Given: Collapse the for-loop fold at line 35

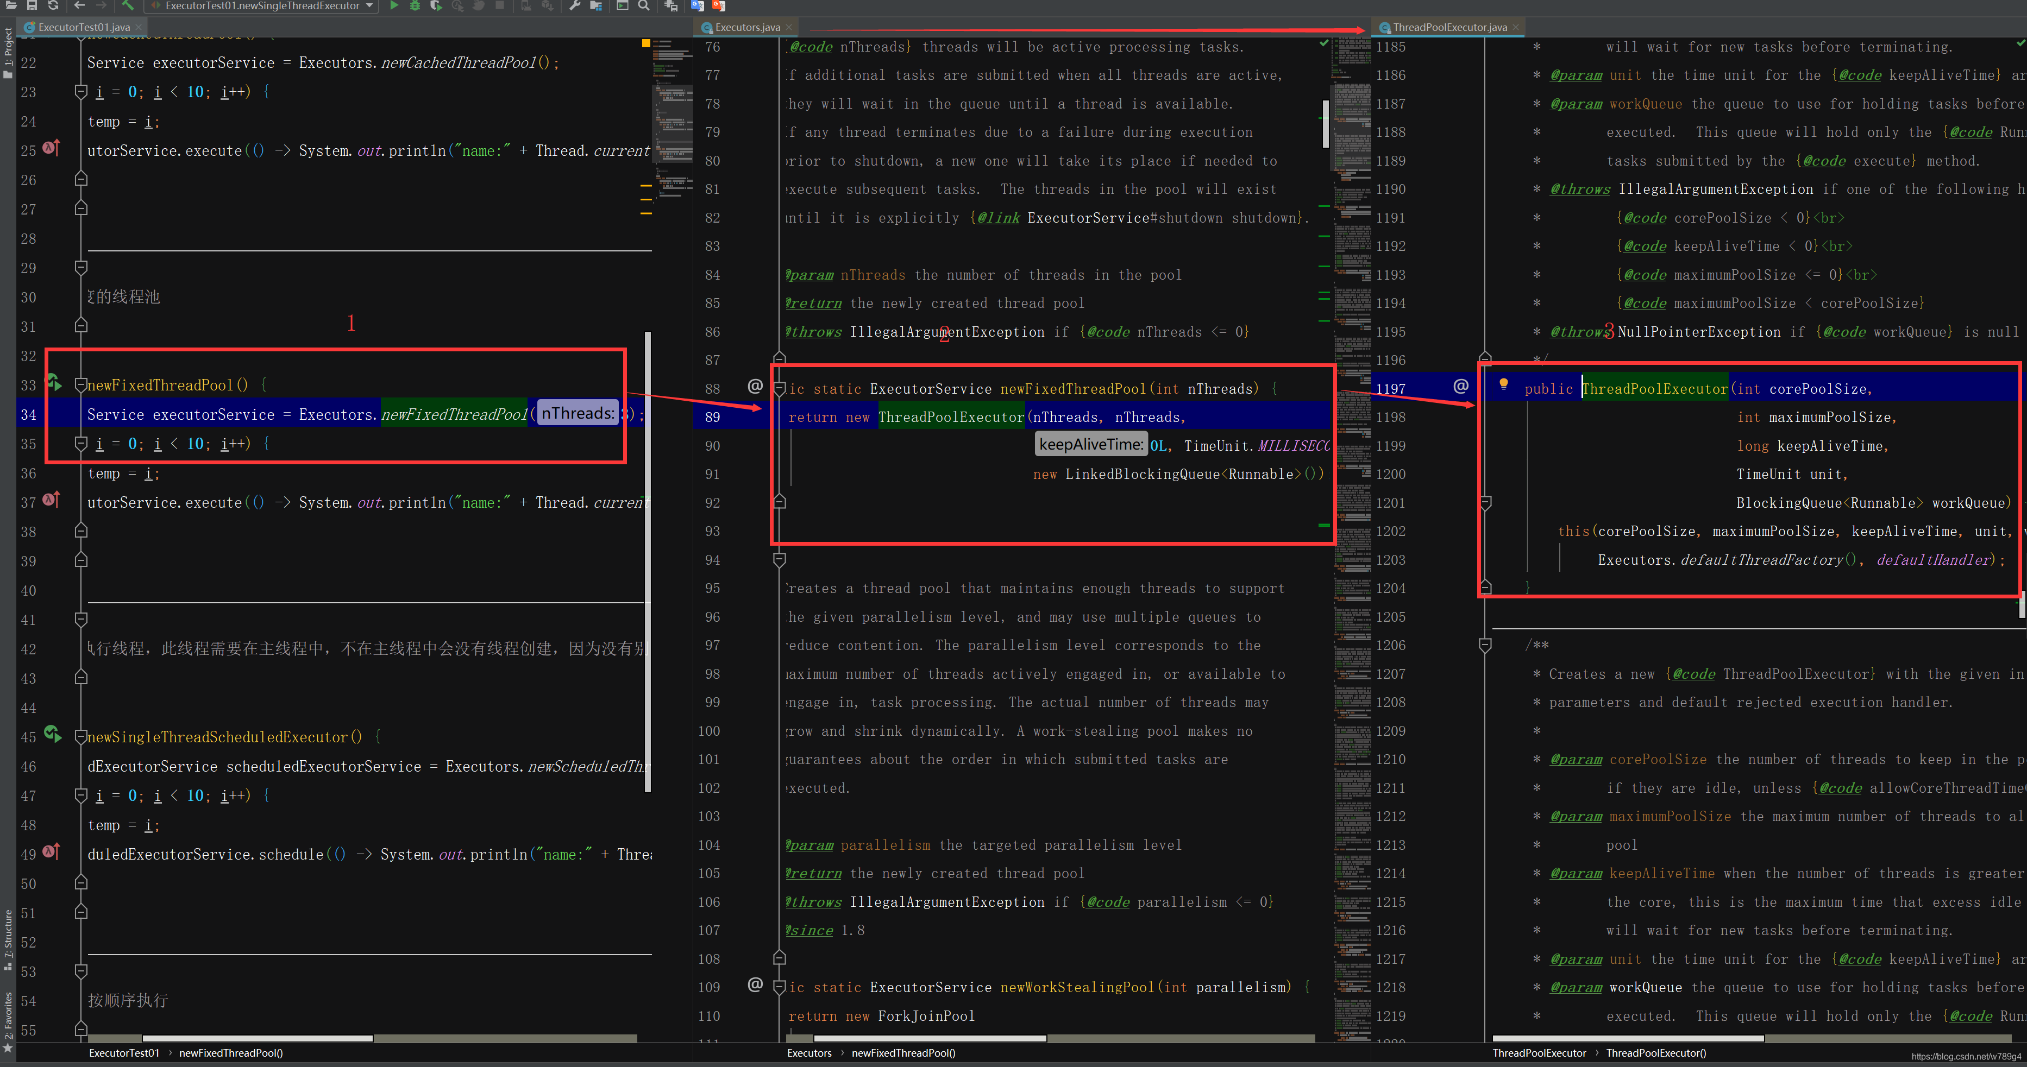Looking at the screenshot, I should [80, 444].
